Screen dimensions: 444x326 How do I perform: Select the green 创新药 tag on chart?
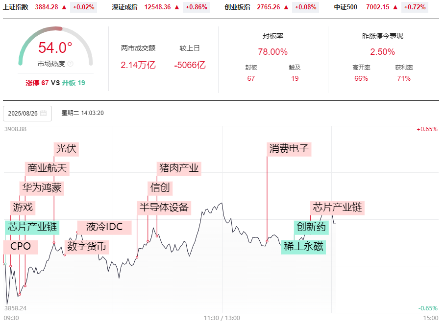pos(311,227)
